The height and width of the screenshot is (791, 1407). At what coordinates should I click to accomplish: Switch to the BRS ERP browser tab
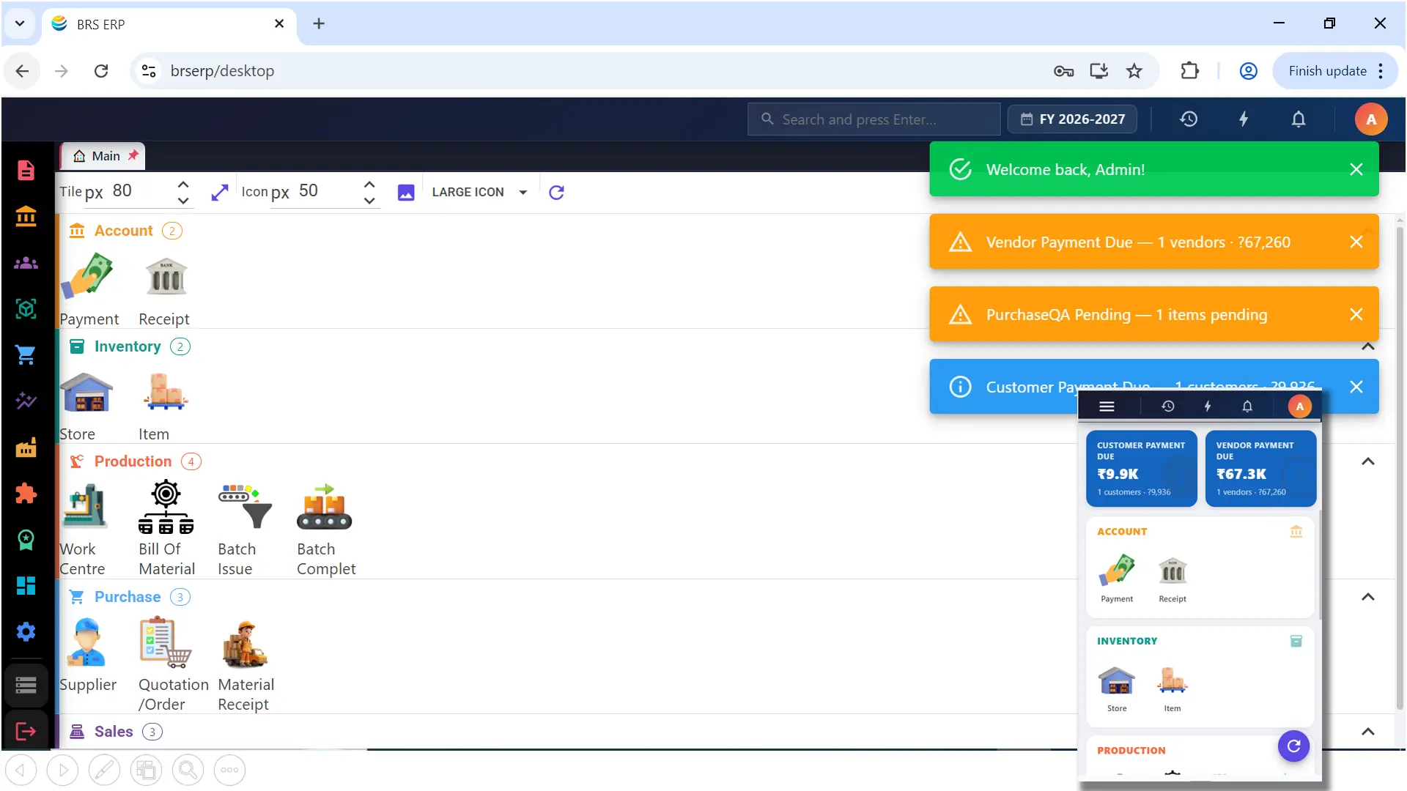169,24
